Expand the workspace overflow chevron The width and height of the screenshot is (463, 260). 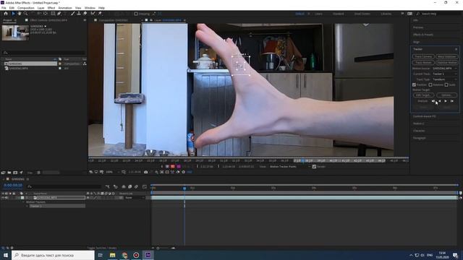(x=402, y=14)
